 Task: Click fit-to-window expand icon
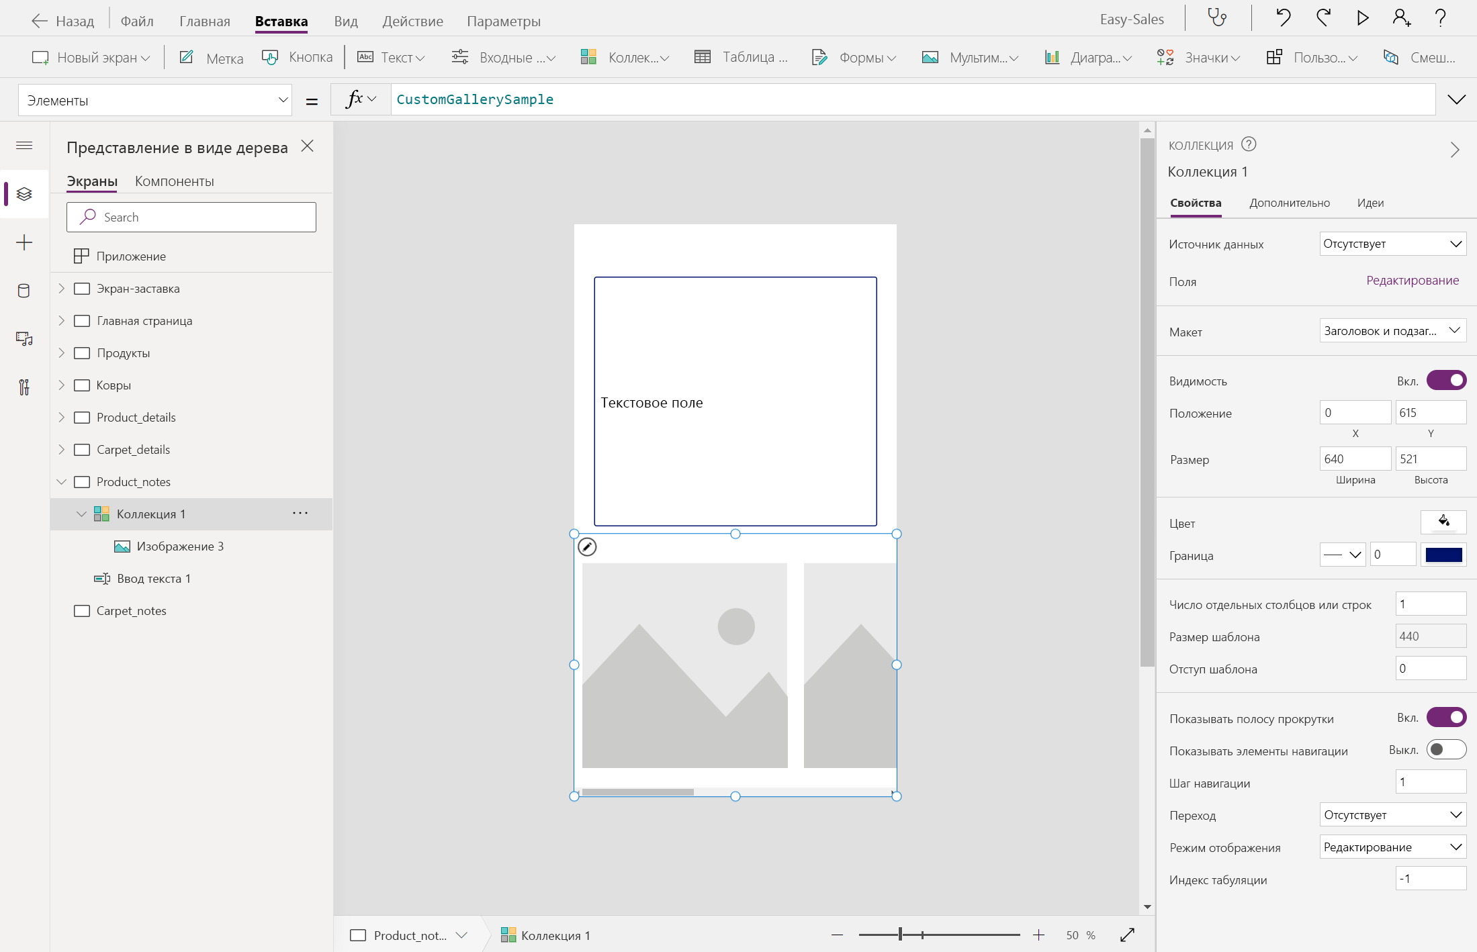(x=1127, y=935)
